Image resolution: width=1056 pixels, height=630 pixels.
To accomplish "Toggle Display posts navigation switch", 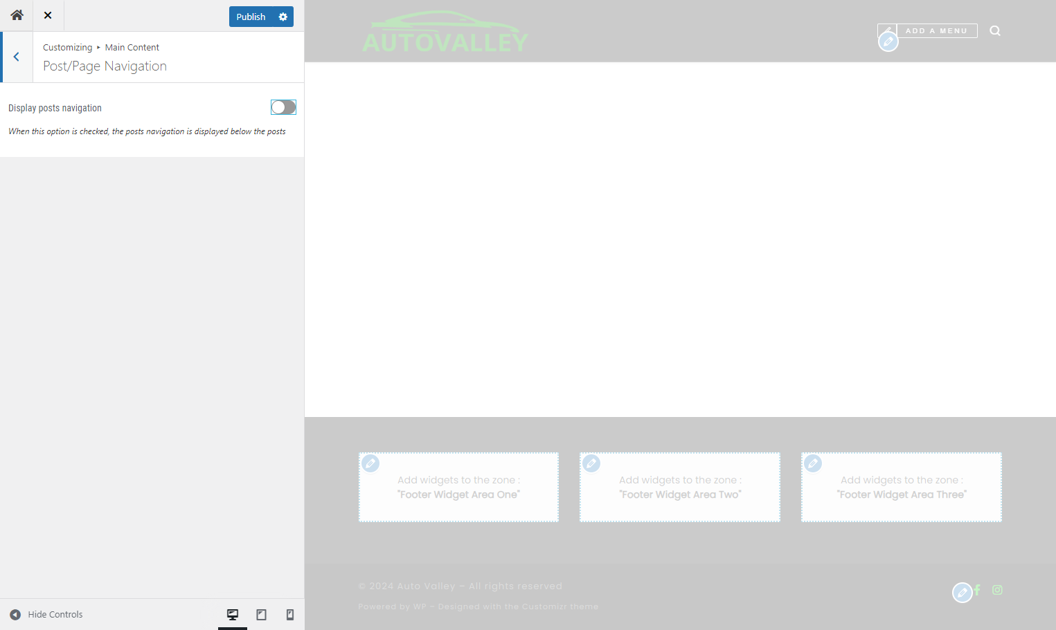I will [283, 107].
